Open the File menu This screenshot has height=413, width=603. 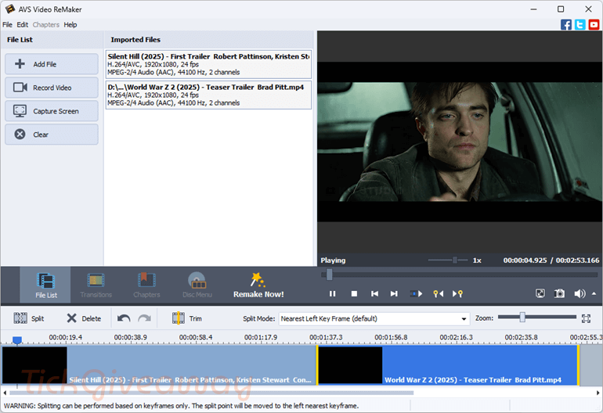click(7, 24)
